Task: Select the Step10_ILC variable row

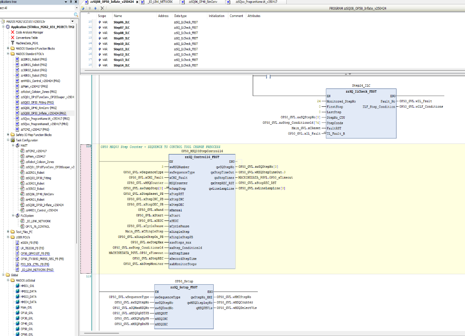Action: pyautogui.click(x=121, y=44)
